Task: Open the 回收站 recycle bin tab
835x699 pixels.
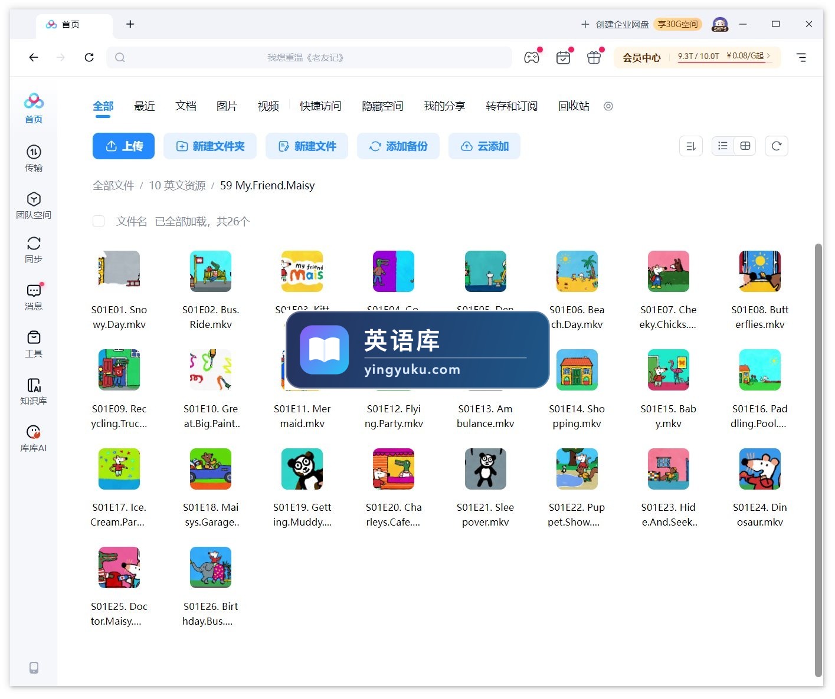Action: tap(574, 106)
